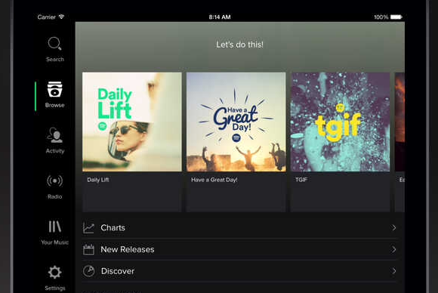Open the tgif playlist cover
The image size is (438, 293).
[340, 122]
